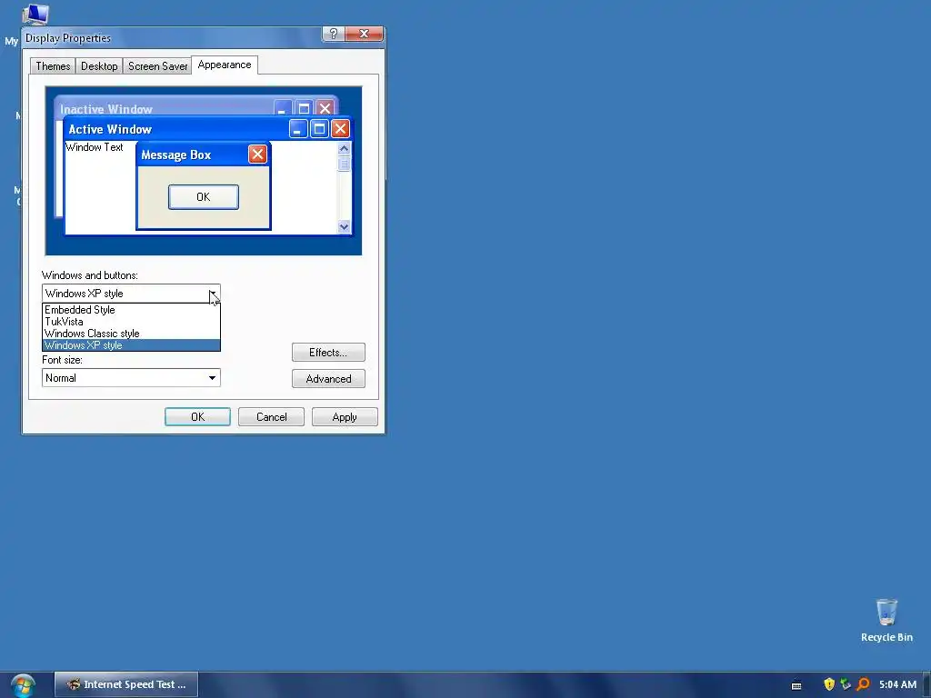The height and width of the screenshot is (698, 931).
Task: Choose Windows Classic style option
Action: tap(131, 334)
